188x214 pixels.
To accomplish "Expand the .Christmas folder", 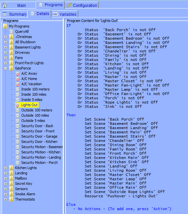I will point(5,37).
